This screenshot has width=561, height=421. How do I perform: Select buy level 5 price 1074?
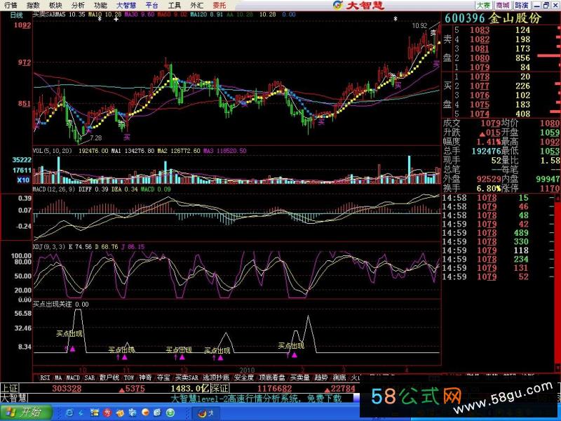click(480, 114)
